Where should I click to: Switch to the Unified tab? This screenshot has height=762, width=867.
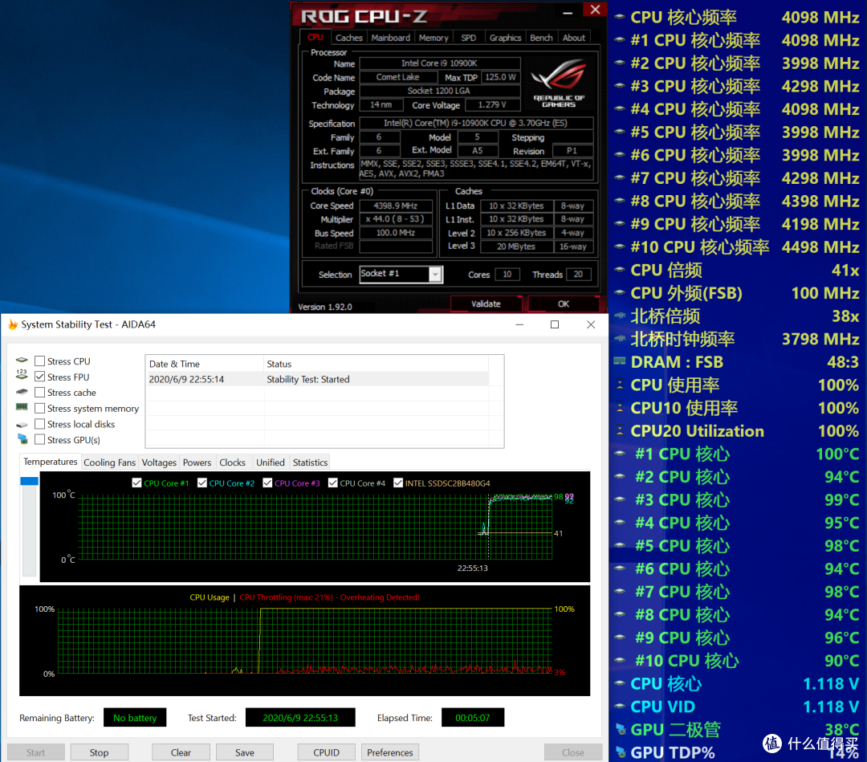271,462
